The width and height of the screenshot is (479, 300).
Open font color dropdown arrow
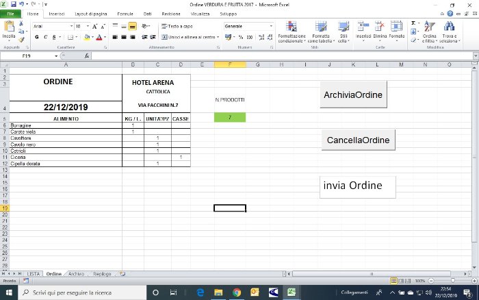pyautogui.click(x=105, y=37)
